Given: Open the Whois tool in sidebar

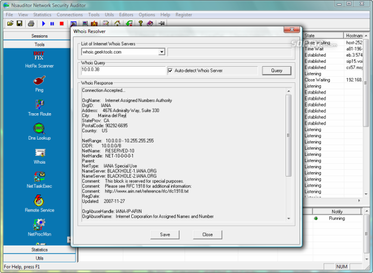Looking at the screenshot, I should tap(39, 156).
